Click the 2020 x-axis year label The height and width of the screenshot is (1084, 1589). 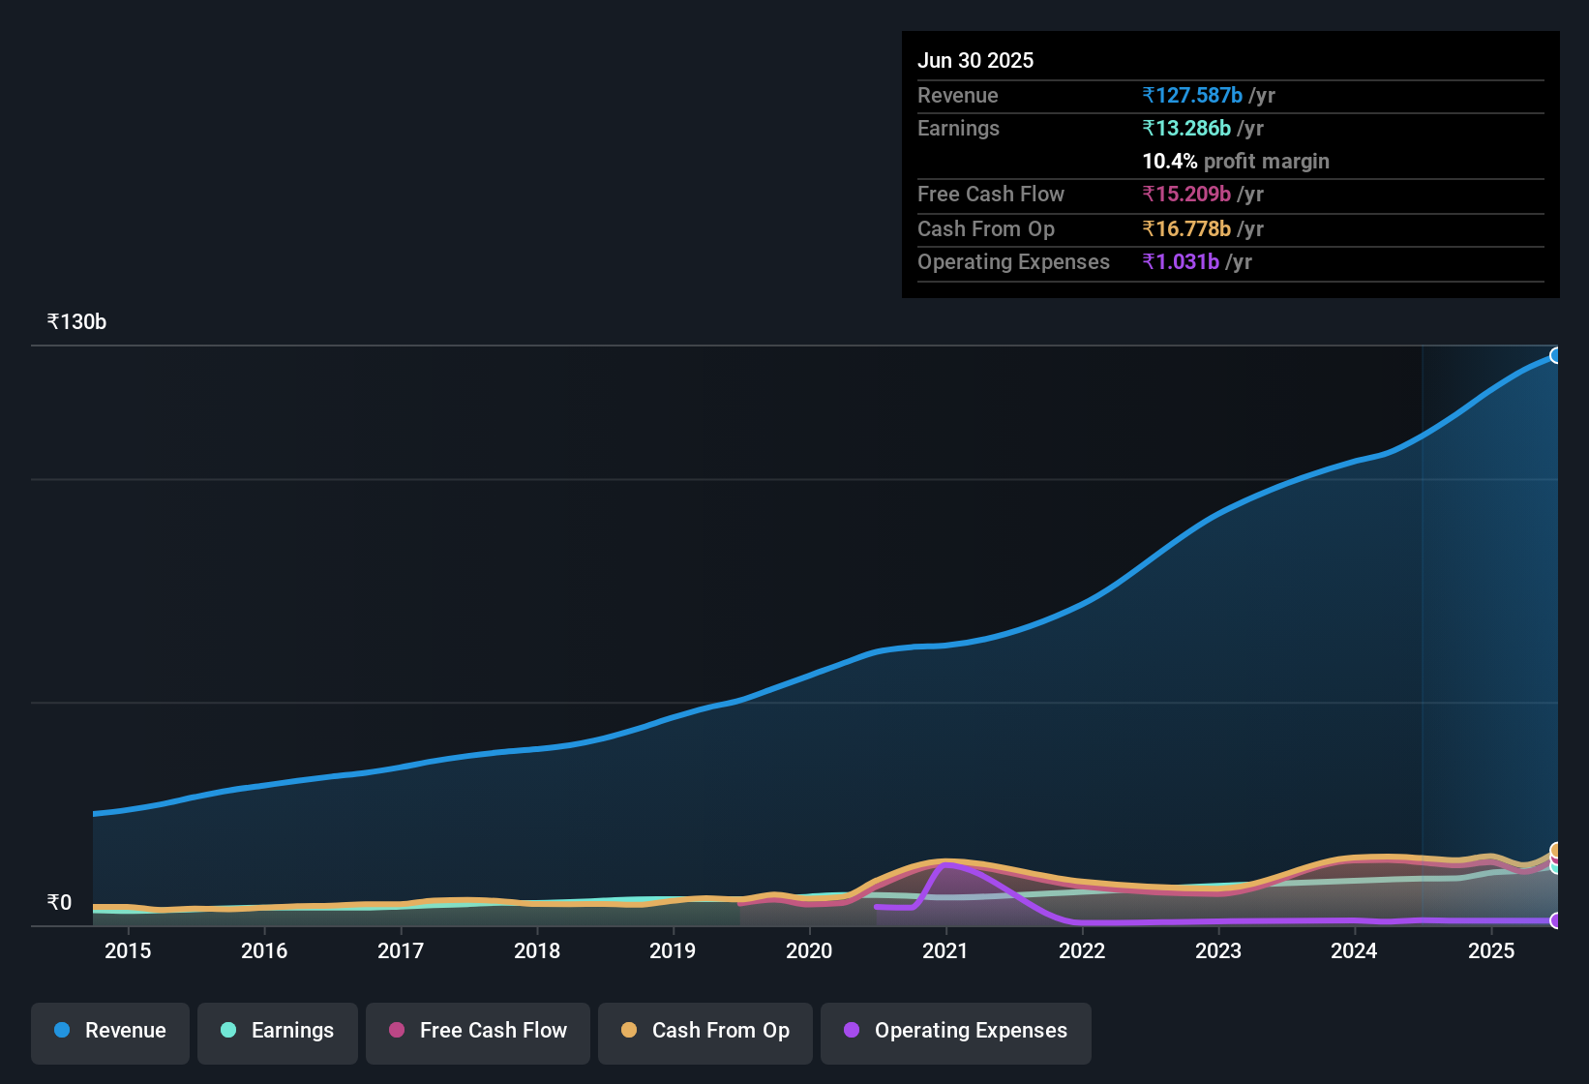[x=809, y=950]
